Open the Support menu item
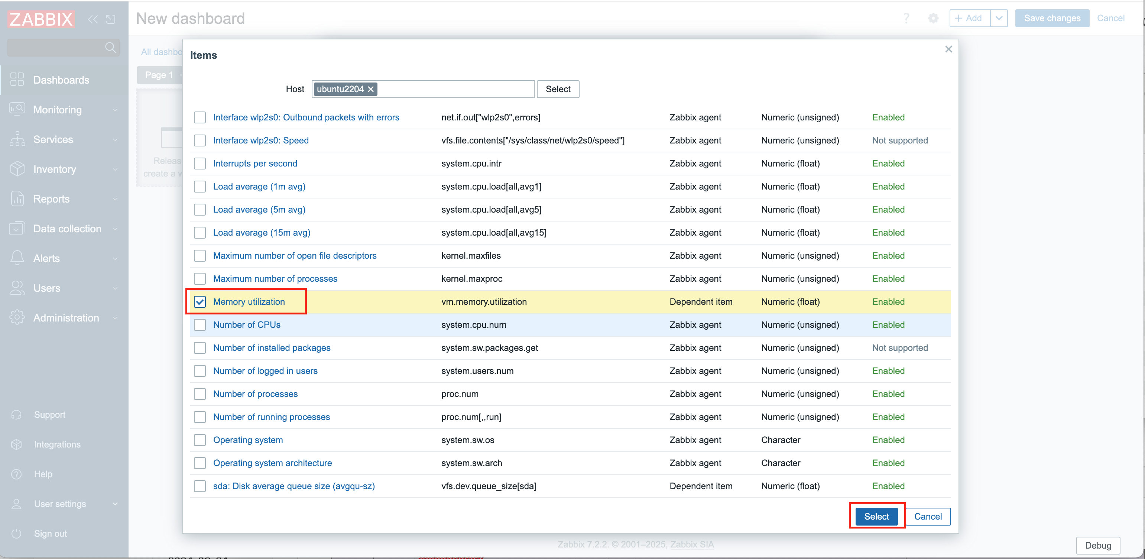Viewport: 1145px width, 559px height. [64, 414]
